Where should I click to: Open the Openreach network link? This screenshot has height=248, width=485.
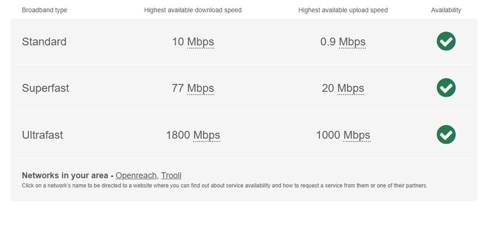(x=136, y=175)
